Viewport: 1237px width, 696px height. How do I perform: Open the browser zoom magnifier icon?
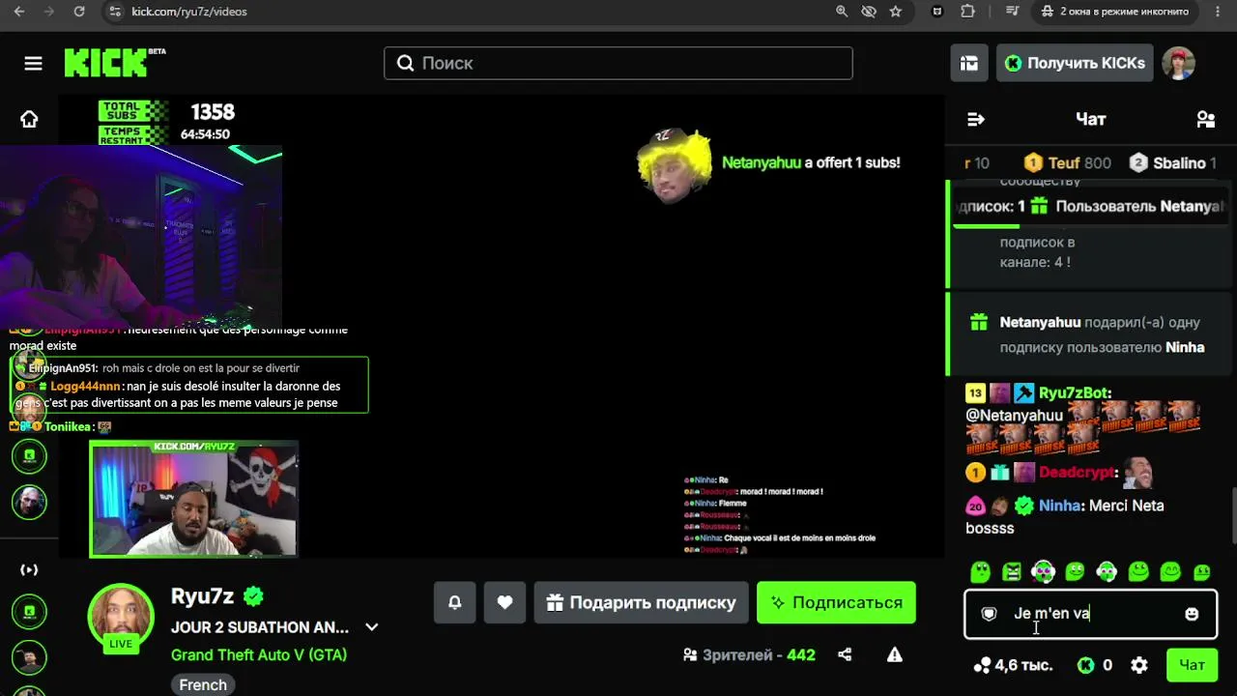[x=842, y=12]
